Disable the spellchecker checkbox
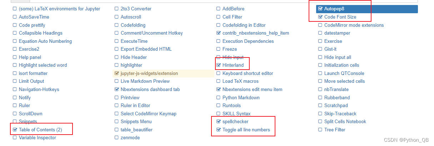434x146 pixels. pyautogui.click(x=219, y=121)
